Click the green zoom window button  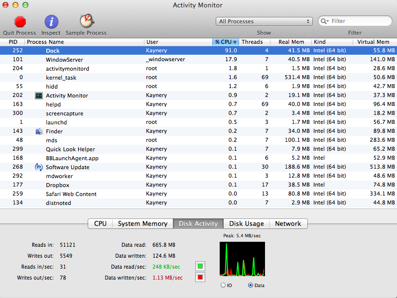pyautogui.click(x=25, y=5)
